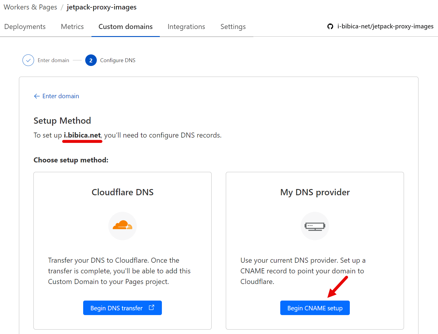Click external-link icon on Begin DNS transfer
Screen dimensions: 438x334
click(152, 307)
